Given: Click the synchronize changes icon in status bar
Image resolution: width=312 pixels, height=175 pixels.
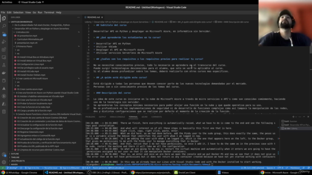Looking at the screenshot, I should pos(21,168).
